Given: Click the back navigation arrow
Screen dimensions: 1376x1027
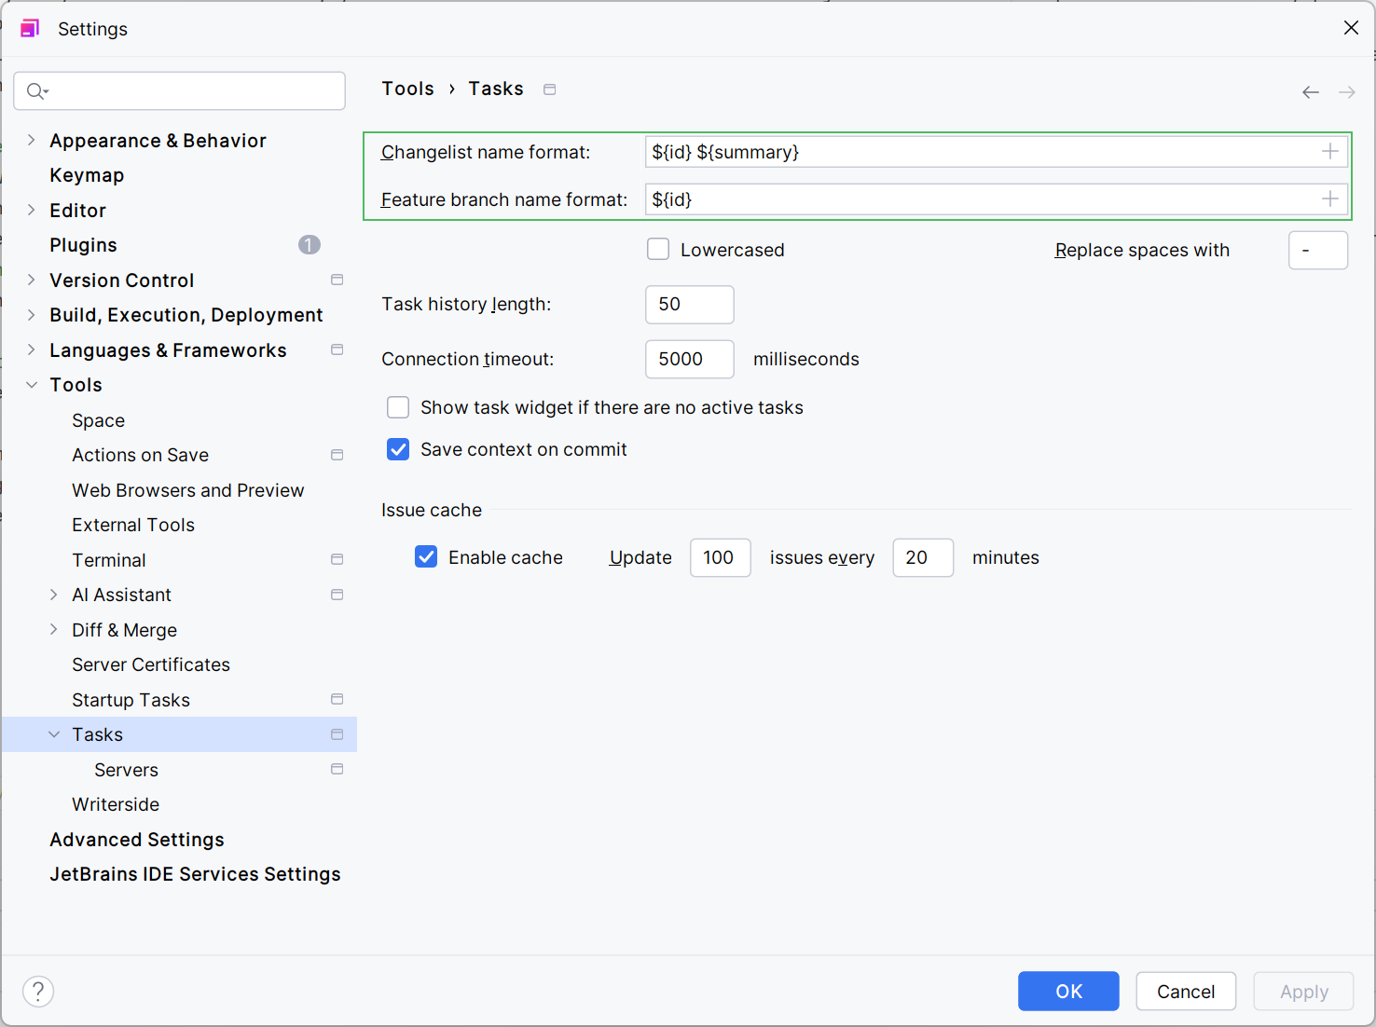Looking at the screenshot, I should point(1310,92).
